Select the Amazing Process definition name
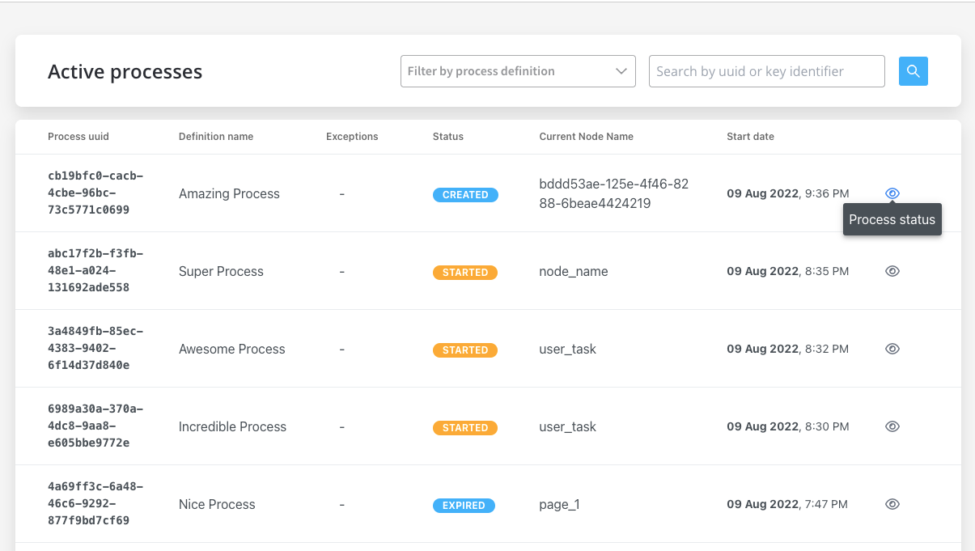The width and height of the screenshot is (975, 551). tap(229, 193)
